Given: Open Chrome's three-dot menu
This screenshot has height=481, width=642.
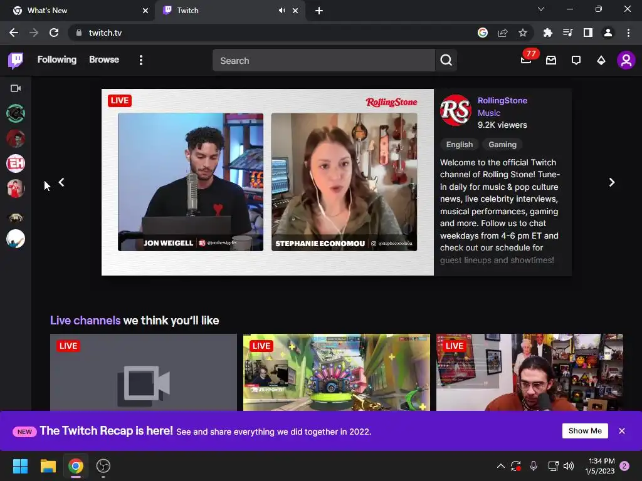Looking at the screenshot, I should coord(628,33).
